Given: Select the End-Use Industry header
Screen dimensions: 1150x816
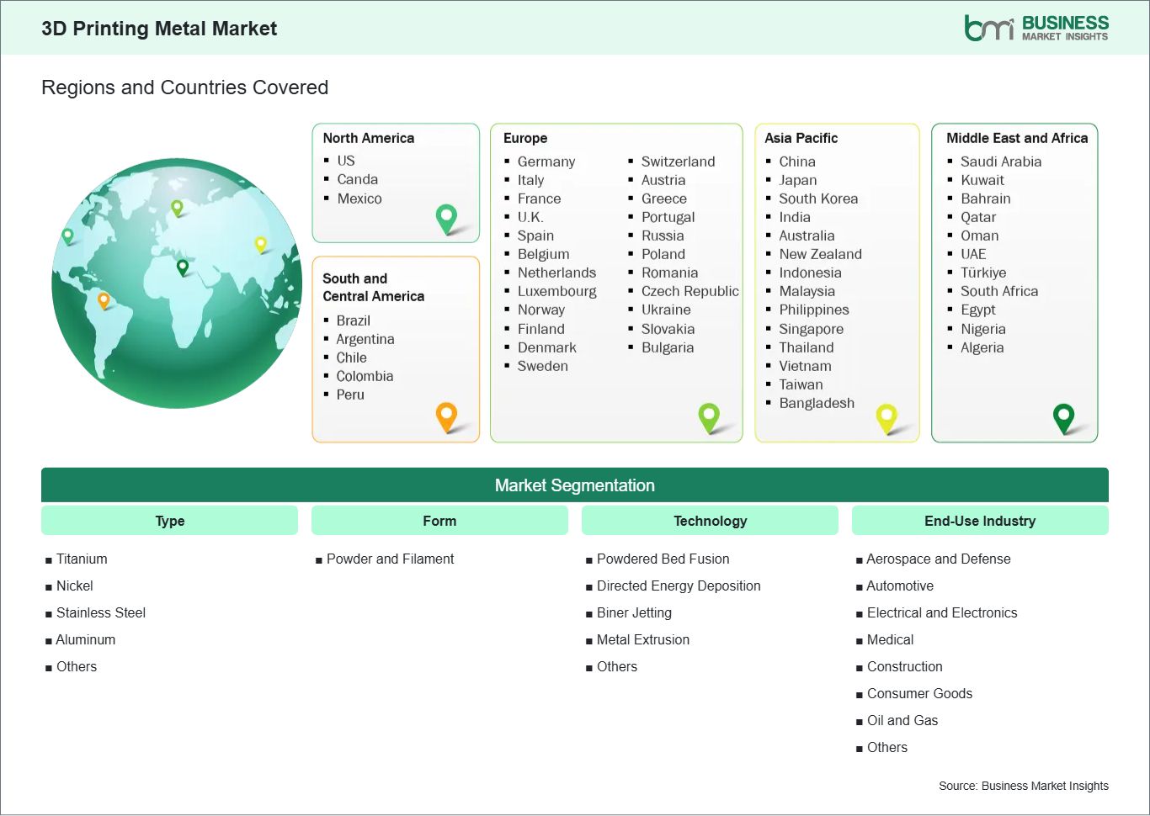Looking at the screenshot, I should click(x=980, y=521).
